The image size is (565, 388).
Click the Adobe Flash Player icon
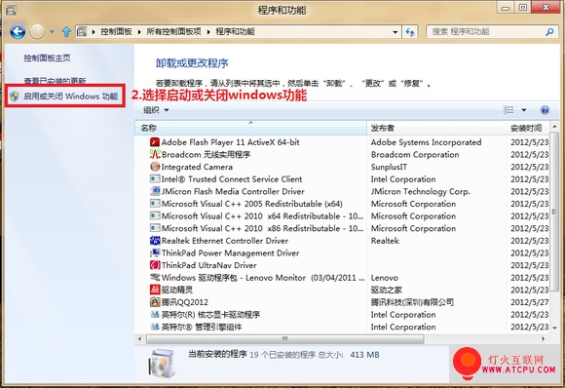coord(155,142)
